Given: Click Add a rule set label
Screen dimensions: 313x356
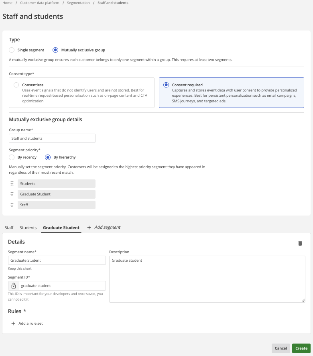Looking at the screenshot, I should [x=30, y=323].
